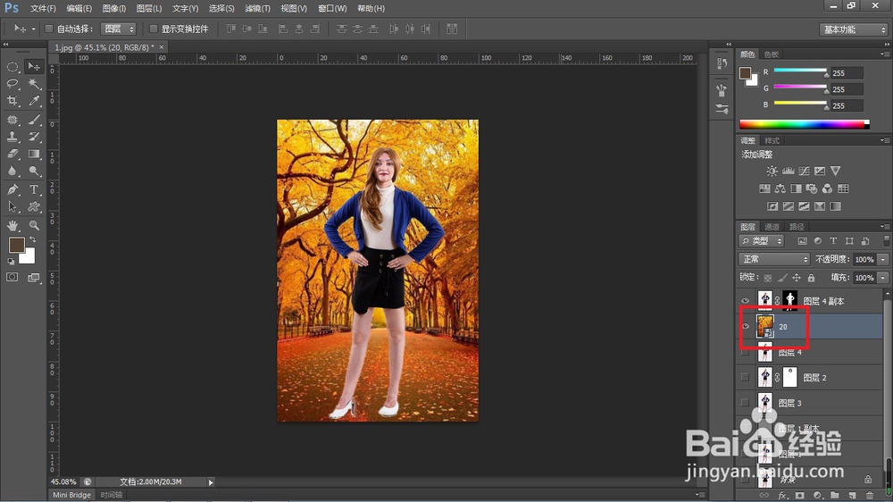Open the 正常 blend mode dropdown
Image resolution: width=893 pixels, height=502 pixels.
(774, 259)
